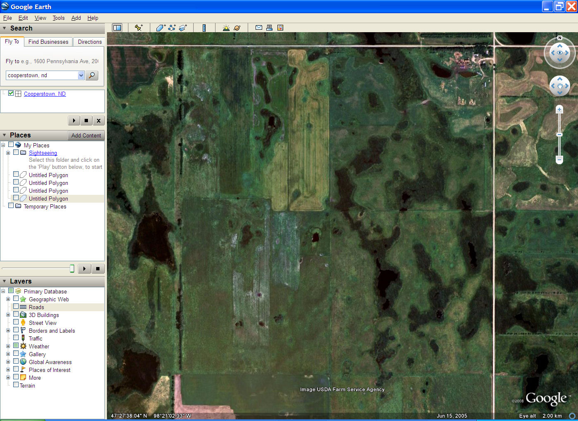The width and height of the screenshot is (578, 421).
Task: Check the Temporary Places checkbox
Action: point(11,206)
